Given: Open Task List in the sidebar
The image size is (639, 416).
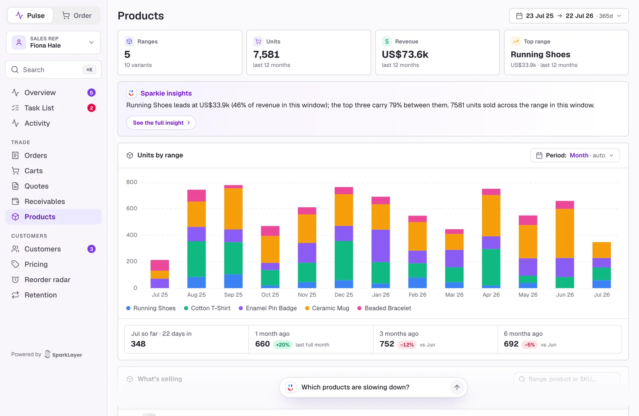Looking at the screenshot, I should click(x=54, y=108).
